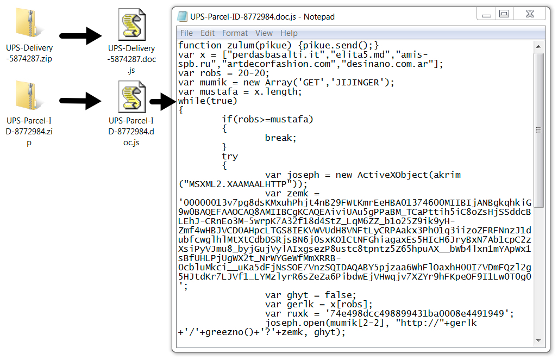Open the View menu in Notepad
558x359 pixels.
point(264,33)
